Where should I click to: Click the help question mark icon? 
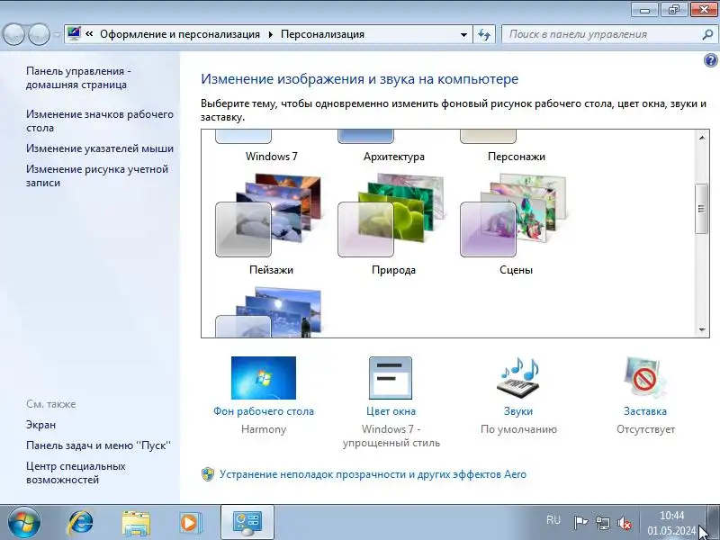click(x=710, y=60)
